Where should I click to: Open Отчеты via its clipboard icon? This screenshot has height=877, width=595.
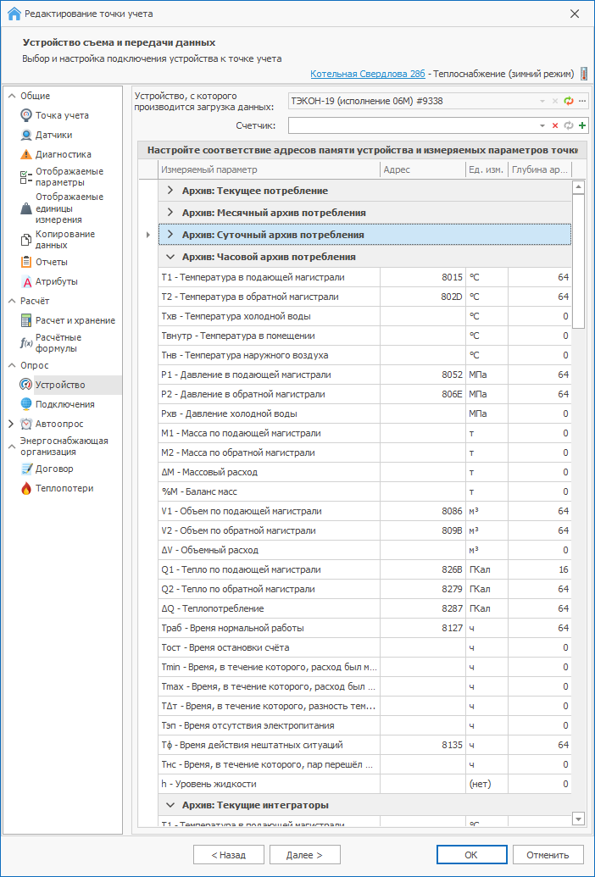(x=26, y=262)
